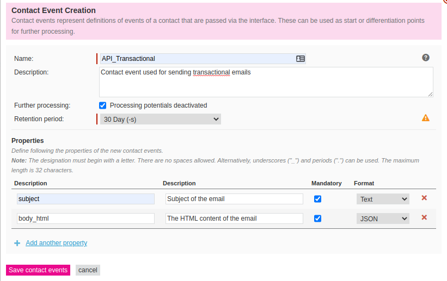This screenshot has height=281, width=447.
Task: Click the Mandatory column header
Action: pyautogui.click(x=327, y=183)
